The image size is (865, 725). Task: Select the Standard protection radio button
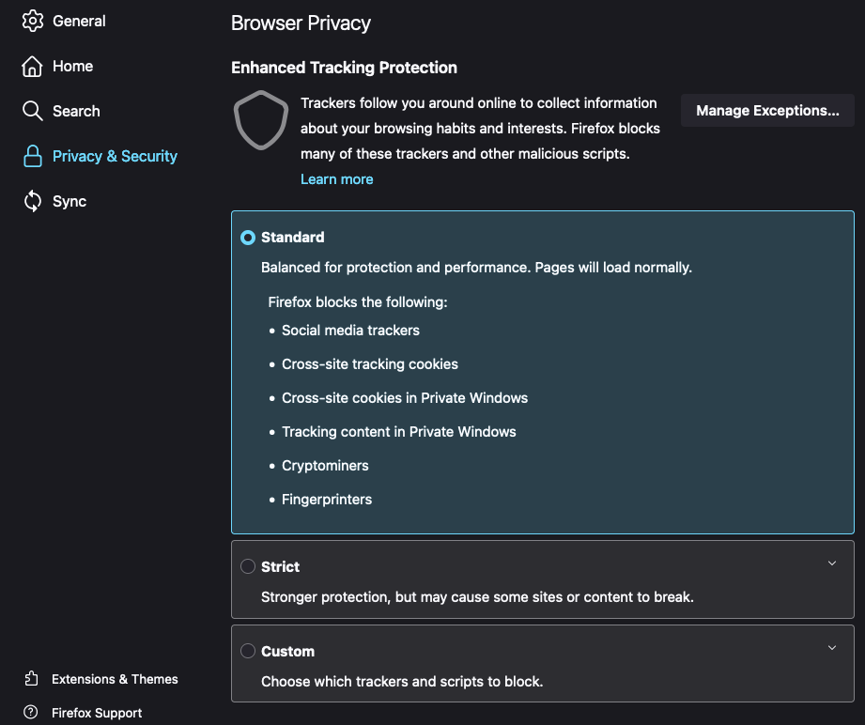[248, 238]
